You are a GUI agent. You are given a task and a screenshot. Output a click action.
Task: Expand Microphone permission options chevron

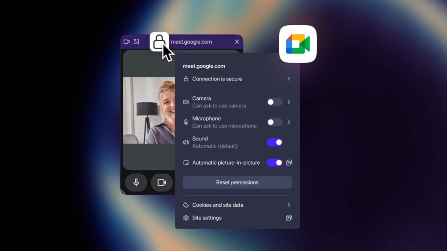[x=289, y=122]
